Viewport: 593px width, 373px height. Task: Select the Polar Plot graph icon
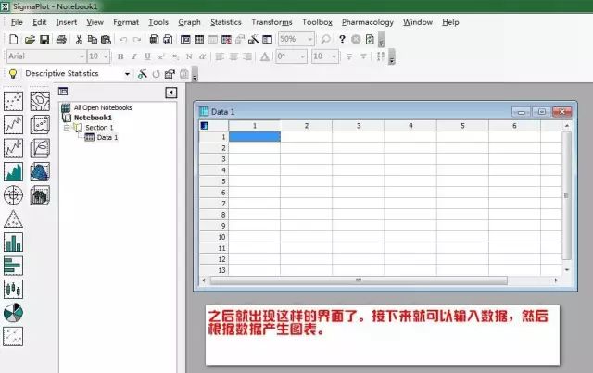pos(13,195)
